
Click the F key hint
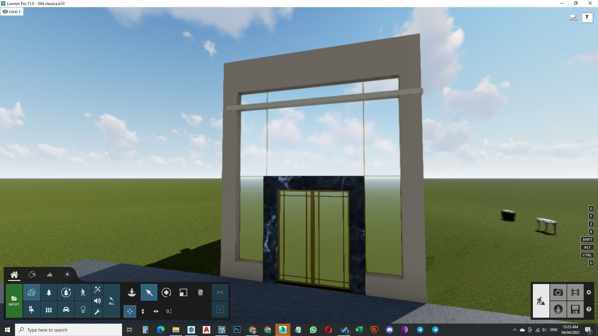pos(591,216)
